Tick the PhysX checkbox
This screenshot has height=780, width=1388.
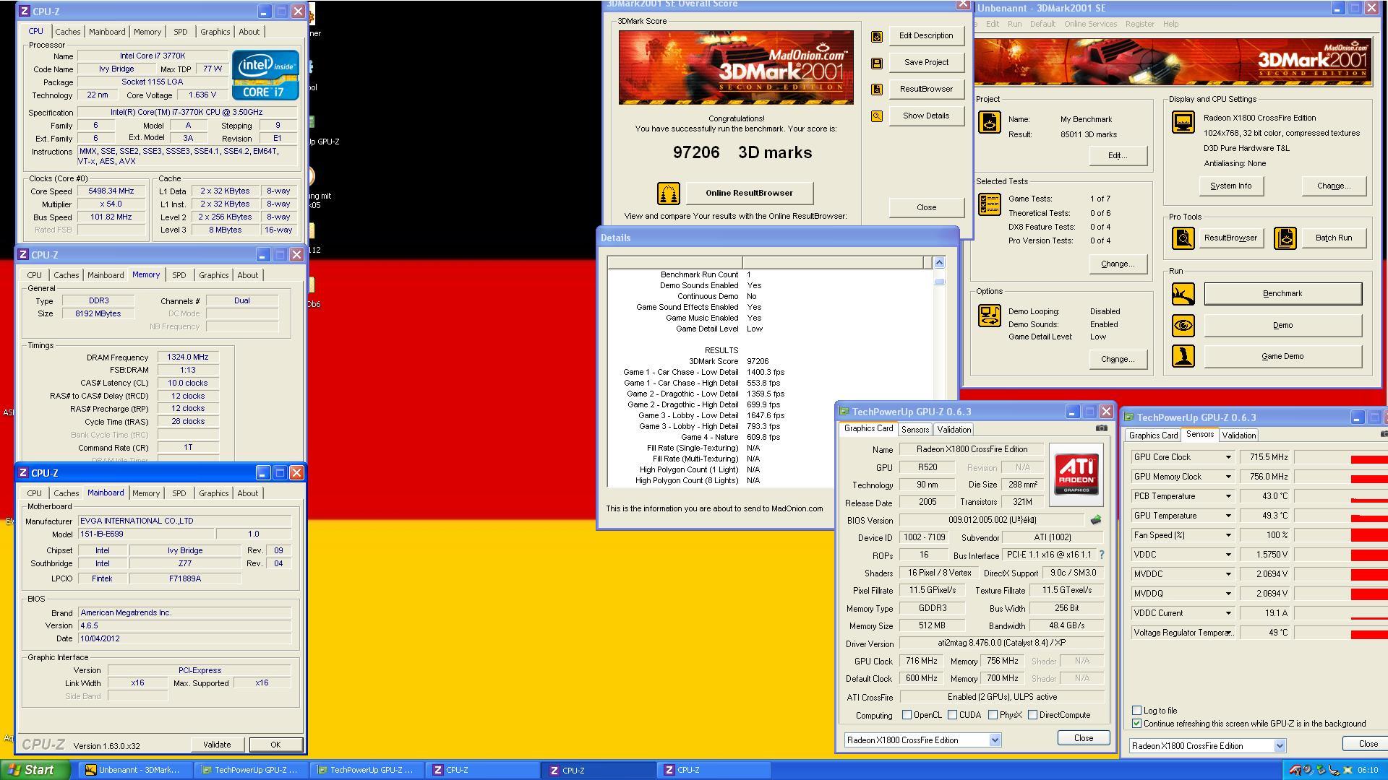coord(993,715)
